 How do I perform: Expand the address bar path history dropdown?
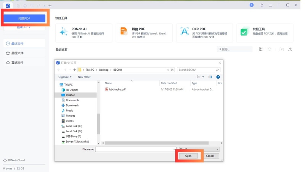pos(168,70)
